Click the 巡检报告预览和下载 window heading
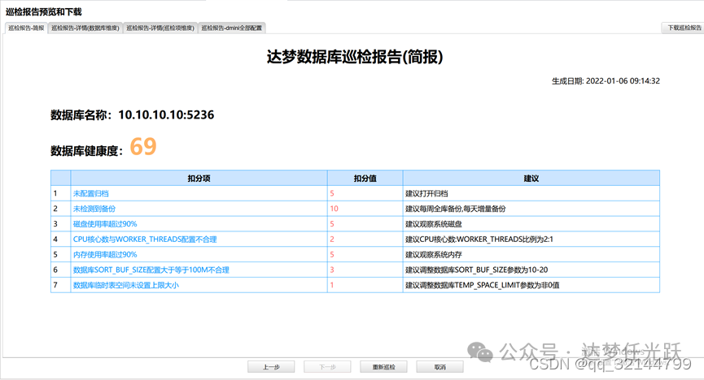The image size is (704, 380). click(44, 11)
